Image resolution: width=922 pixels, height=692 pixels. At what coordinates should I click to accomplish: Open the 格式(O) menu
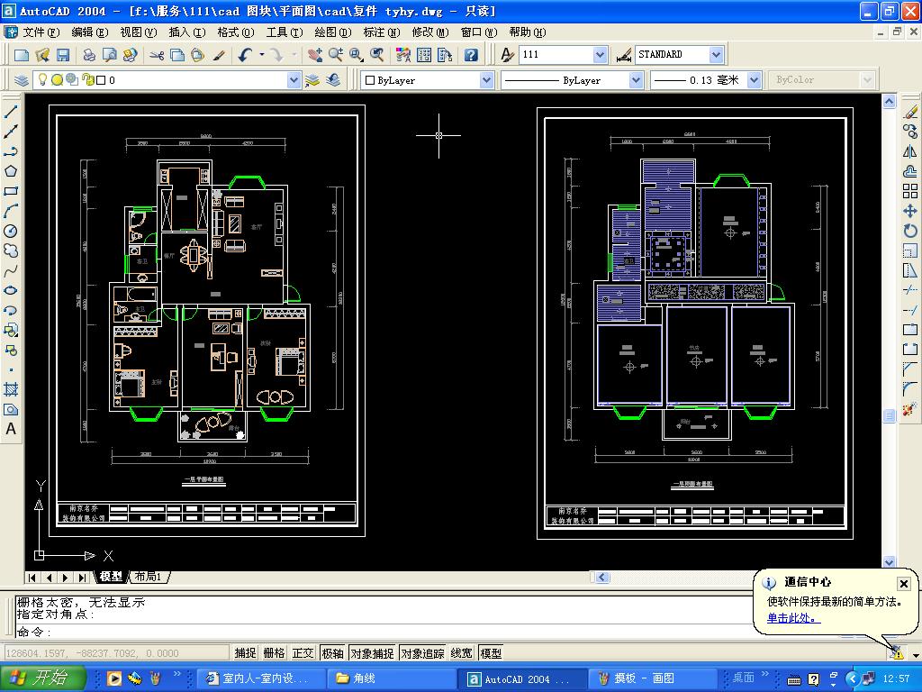235,32
